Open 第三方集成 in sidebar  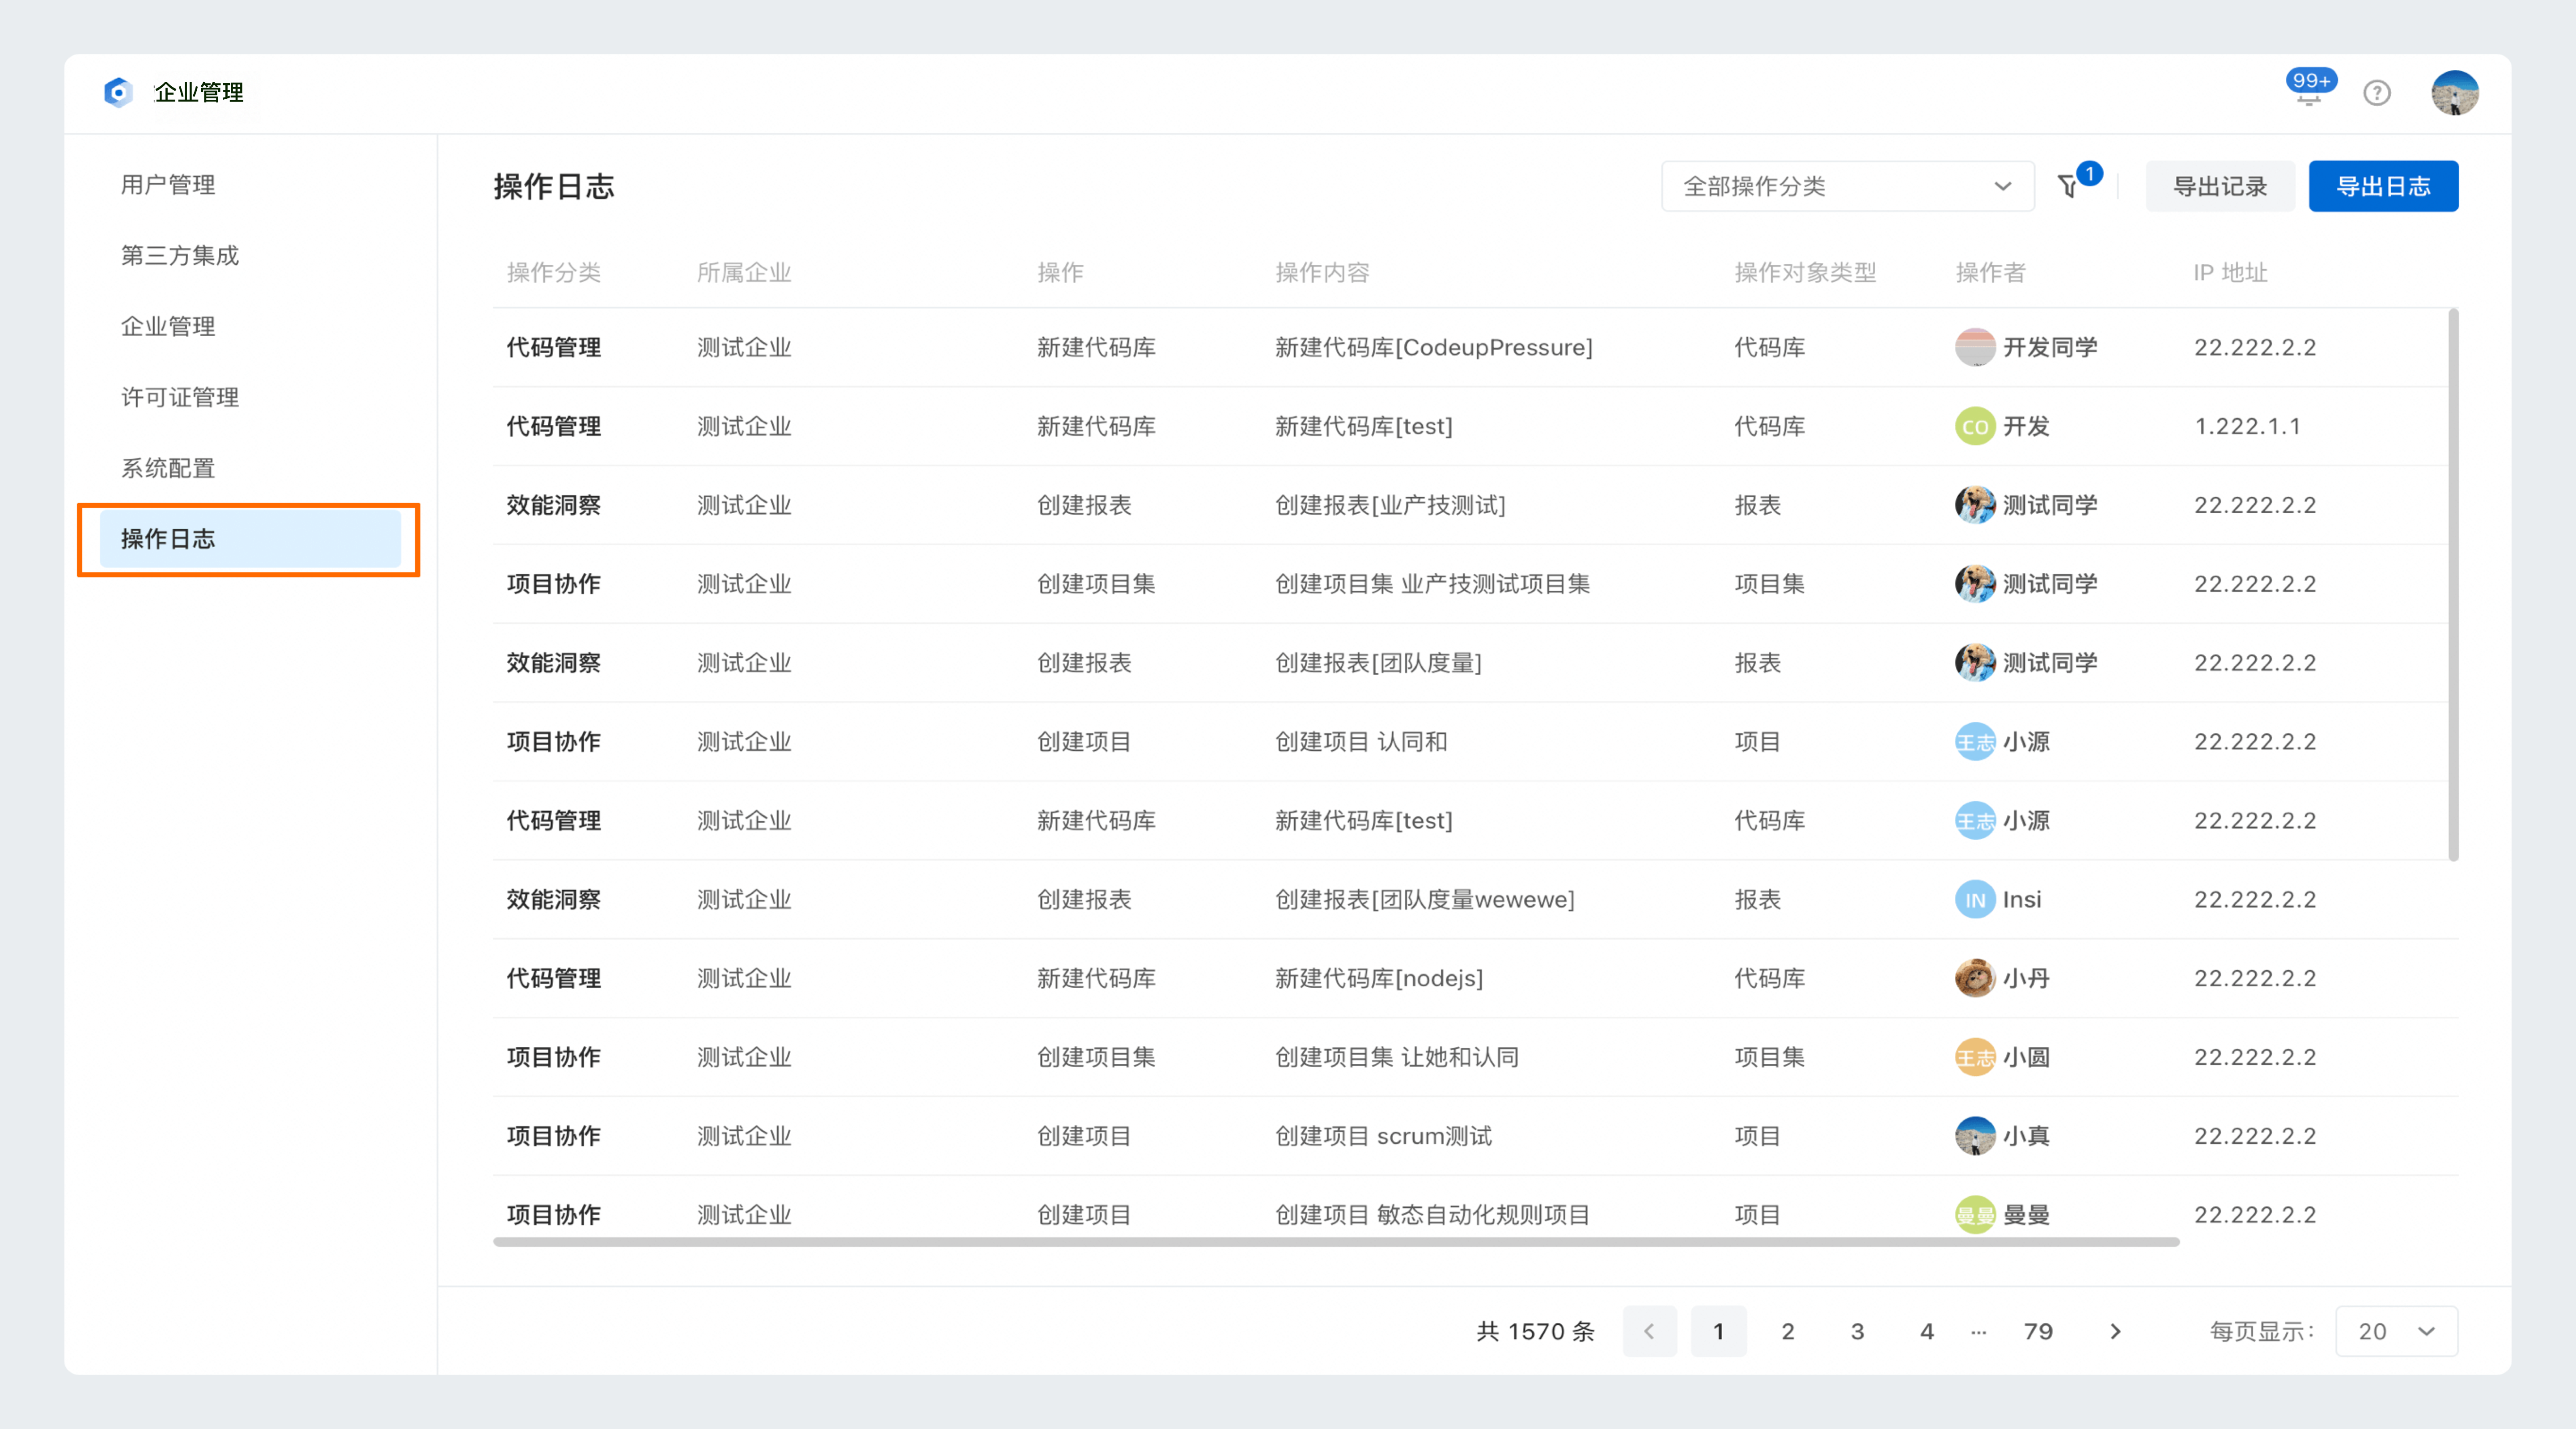[x=180, y=256]
